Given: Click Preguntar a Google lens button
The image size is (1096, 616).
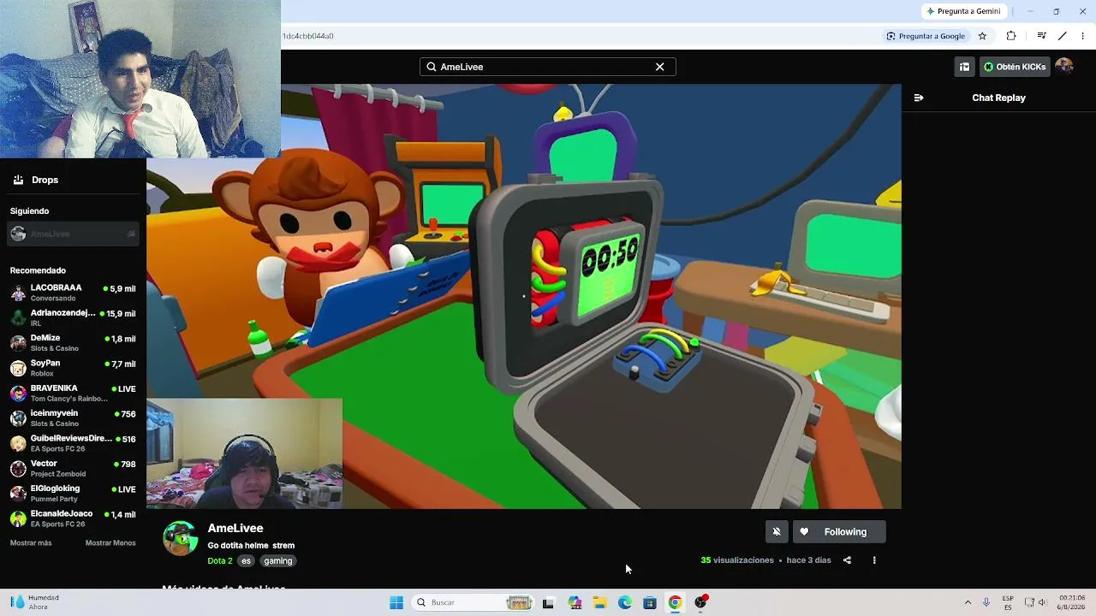Looking at the screenshot, I should point(926,36).
